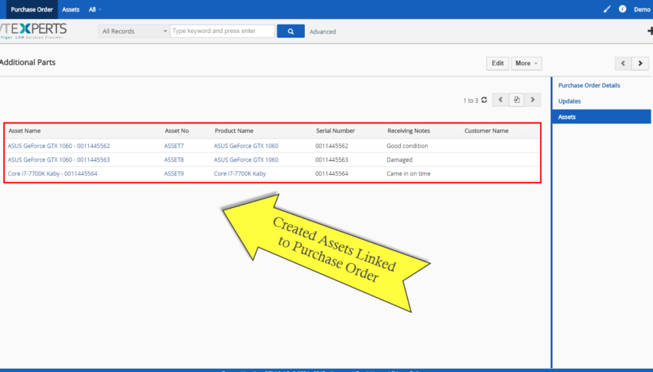Screen dimensions: 653x372
Task: Click the Damaged note cell
Action: pos(399,160)
